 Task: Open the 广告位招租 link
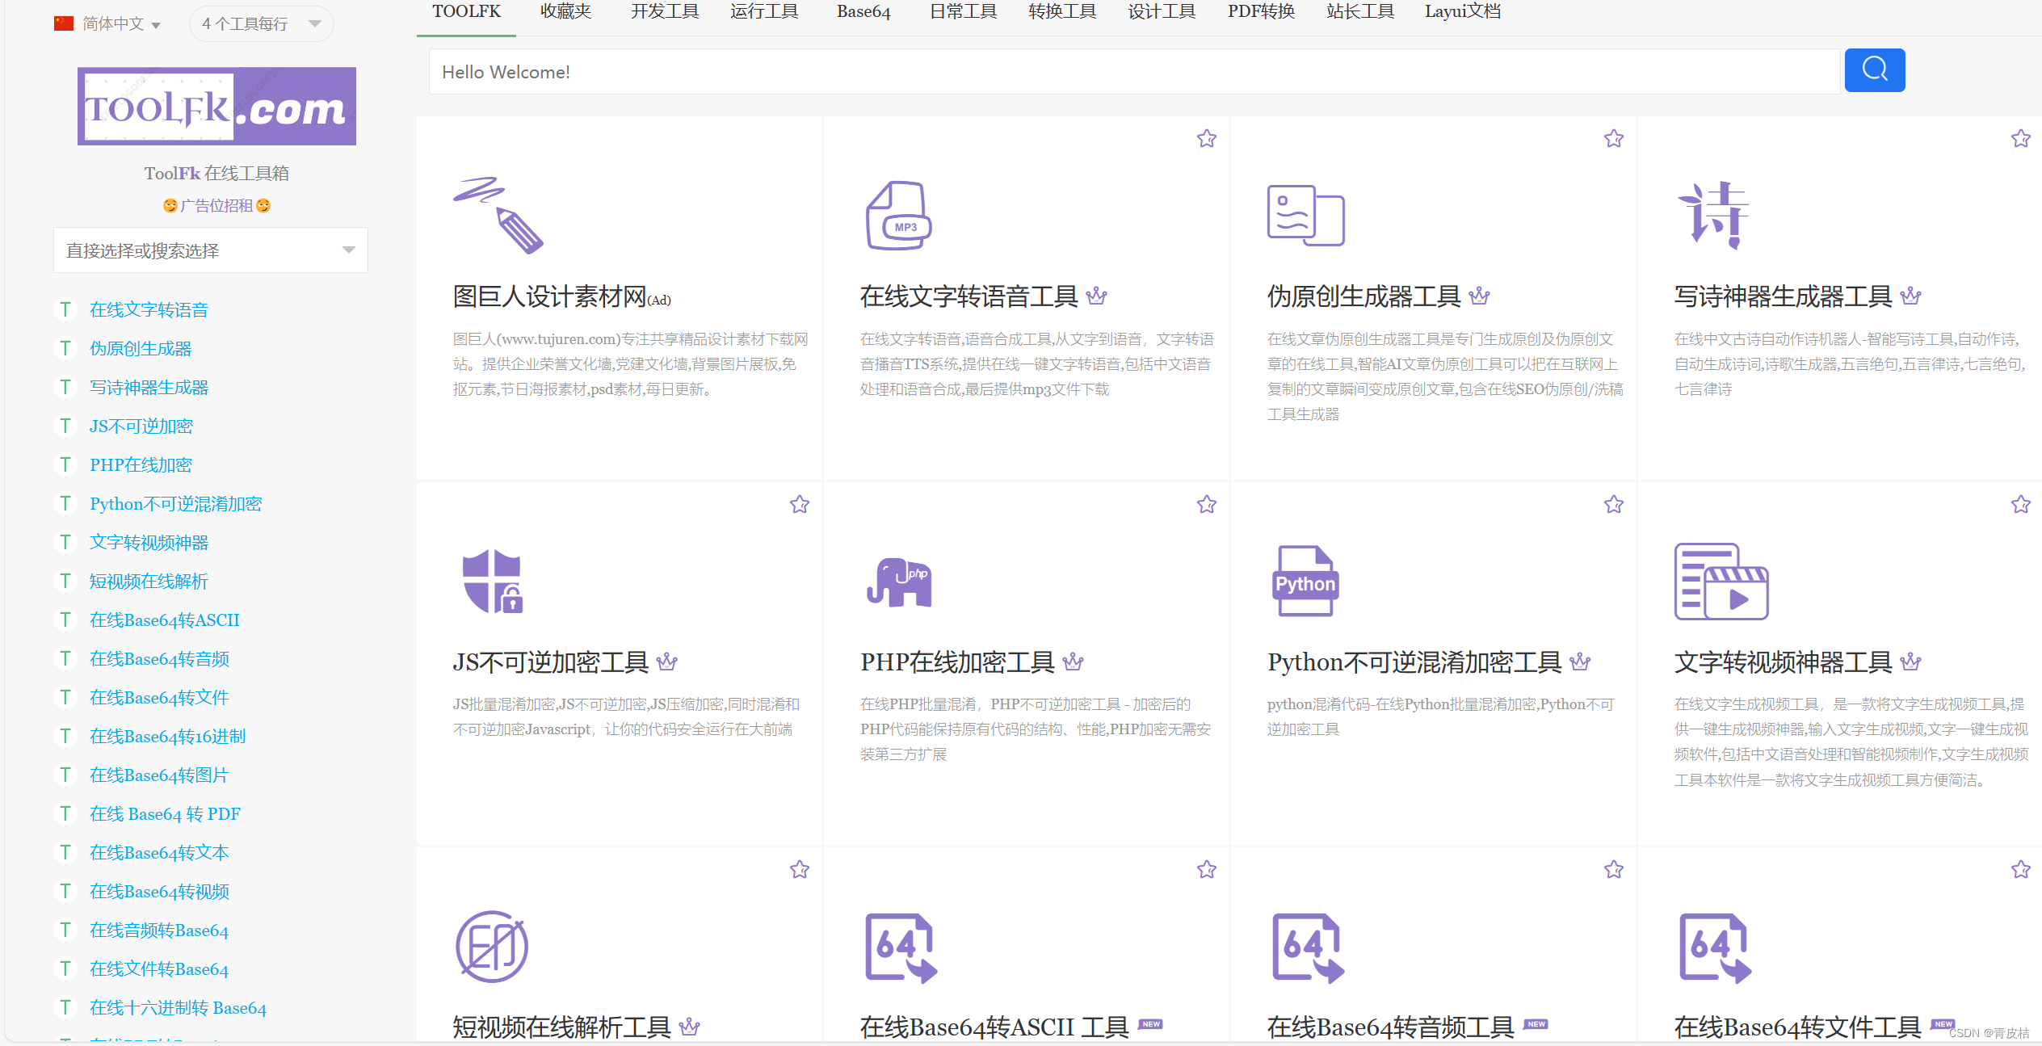(216, 206)
